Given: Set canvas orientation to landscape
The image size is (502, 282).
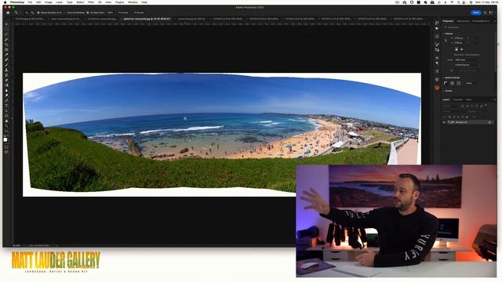Looking at the screenshot, I should tap(461, 49).
